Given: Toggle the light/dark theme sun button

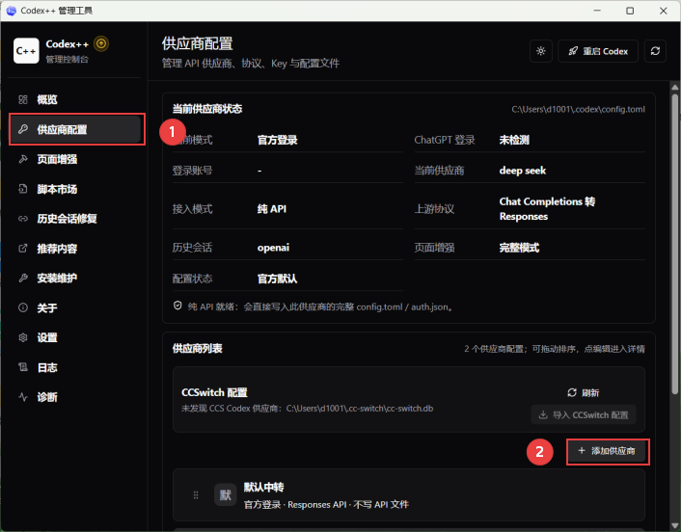Looking at the screenshot, I should click(541, 51).
